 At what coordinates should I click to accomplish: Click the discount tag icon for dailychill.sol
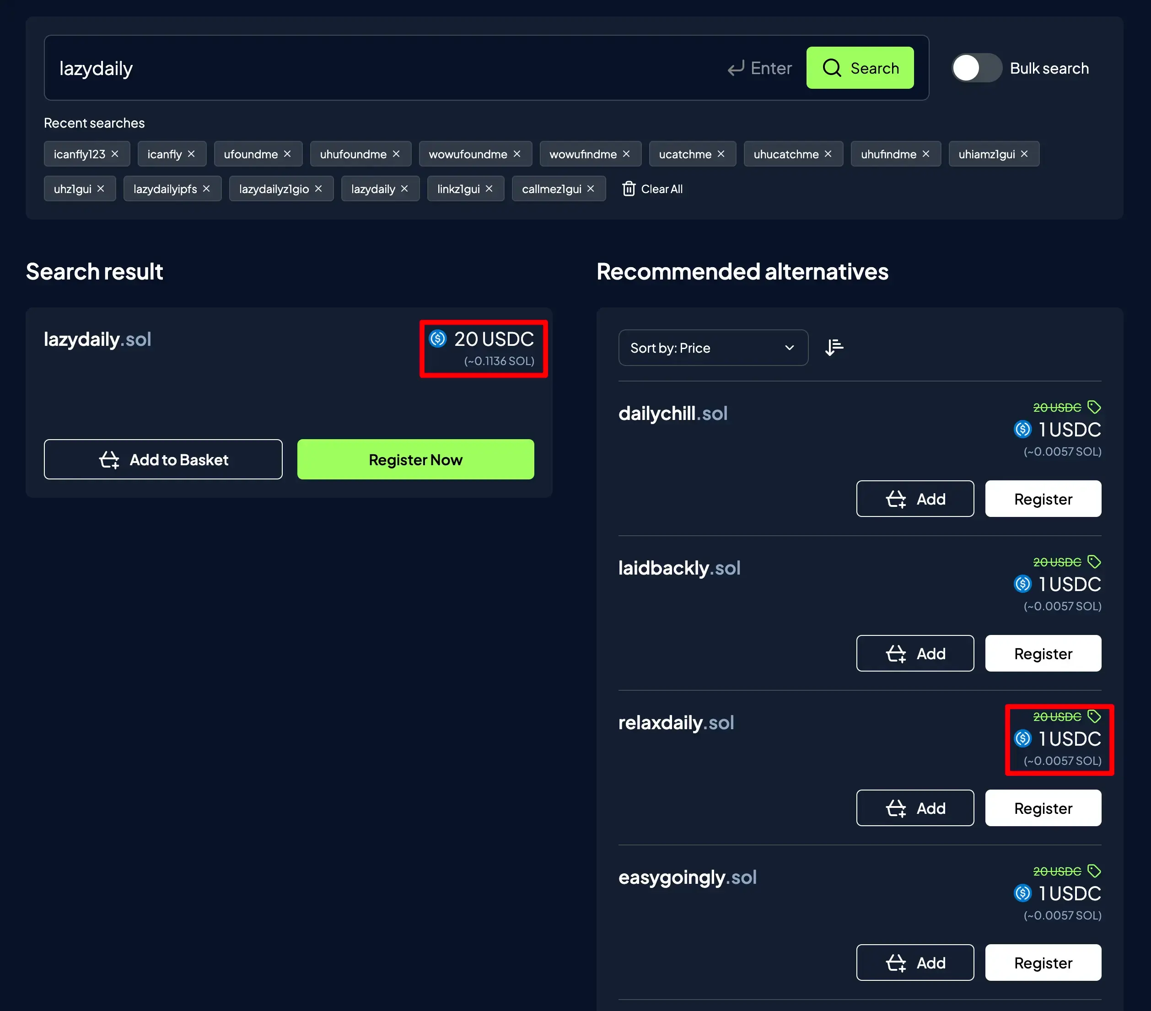tap(1093, 407)
